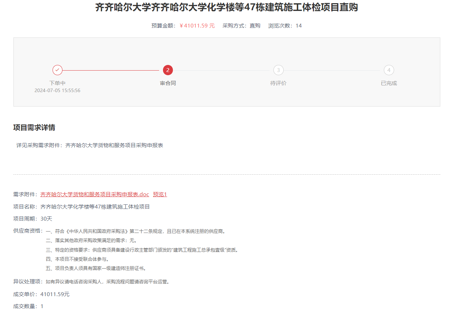Click the red step 2 circle

pyautogui.click(x=168, y=70)
